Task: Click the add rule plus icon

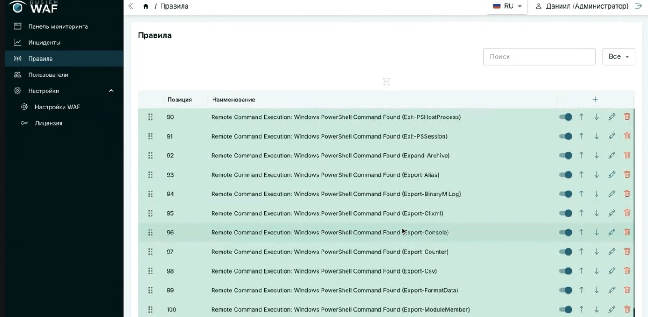Action: pyautogui.click(x=595, y=99)
